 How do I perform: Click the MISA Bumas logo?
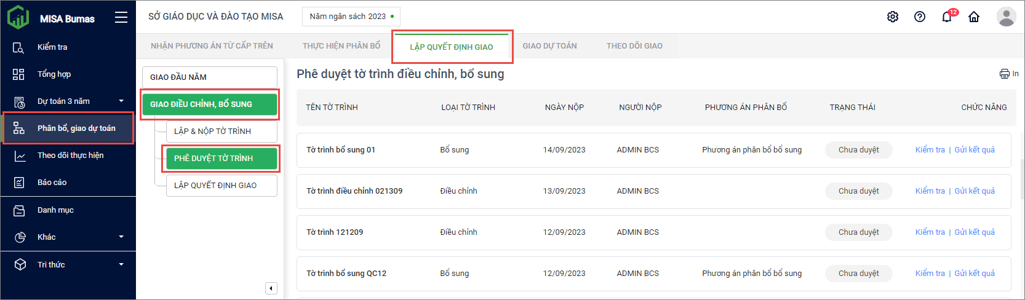51,18
